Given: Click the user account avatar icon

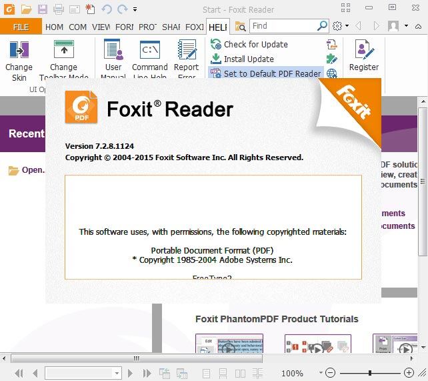Looking at the screenshot, I should click(393, 26).
